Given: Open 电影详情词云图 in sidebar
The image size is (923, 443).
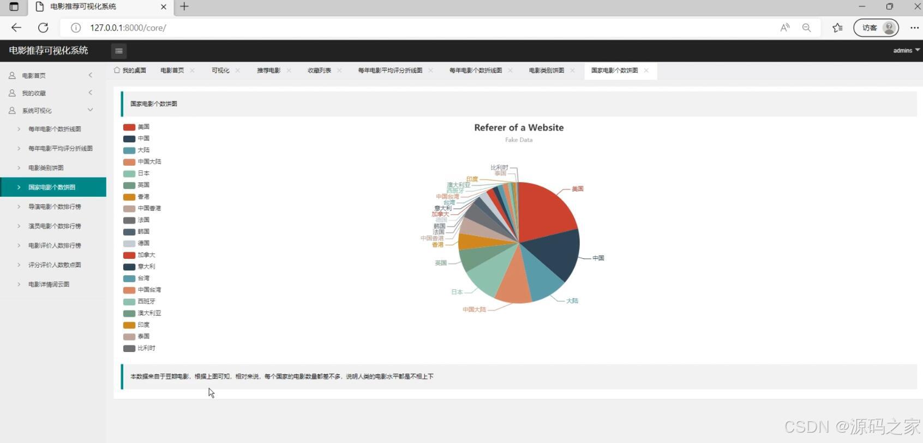Looking at the screenshot, I should pos(53,284).
